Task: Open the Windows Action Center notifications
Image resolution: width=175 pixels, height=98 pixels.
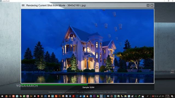Action: [172, 96]
